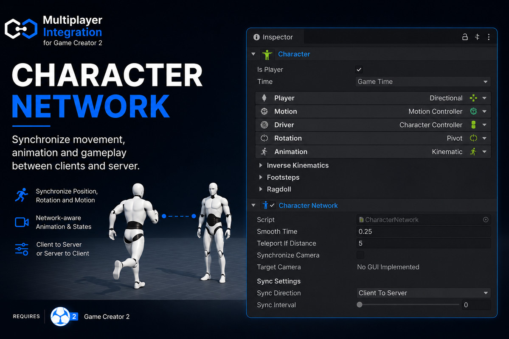Image resolution: width=509 pixels, height=339 pixels.
Task: Click the Teleport If Distance field
Action: click(x=423, y=243)
